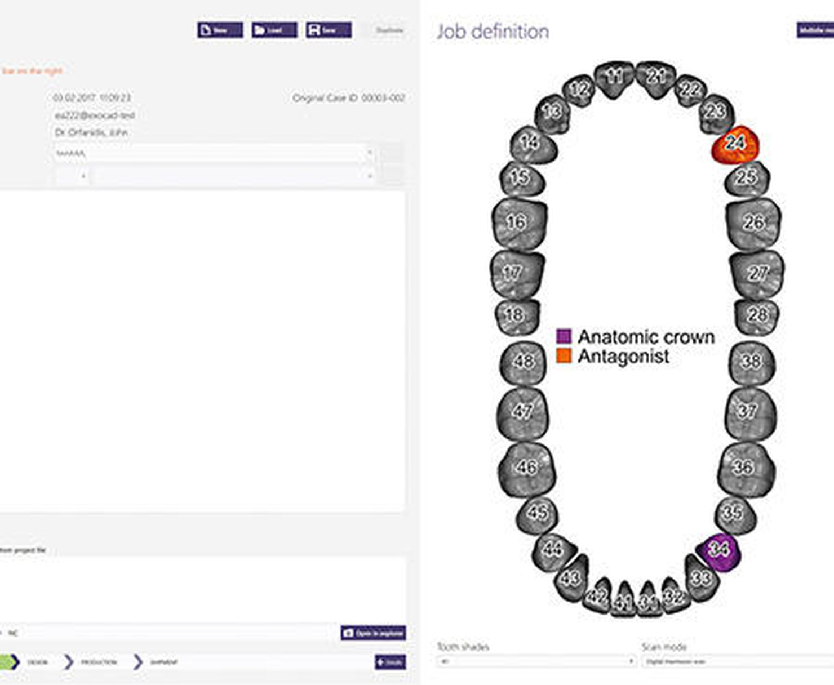The width and height of the screenshot is (834, 685).
Task: Select tooth 48 on the chart
Action: coord(524,361)
